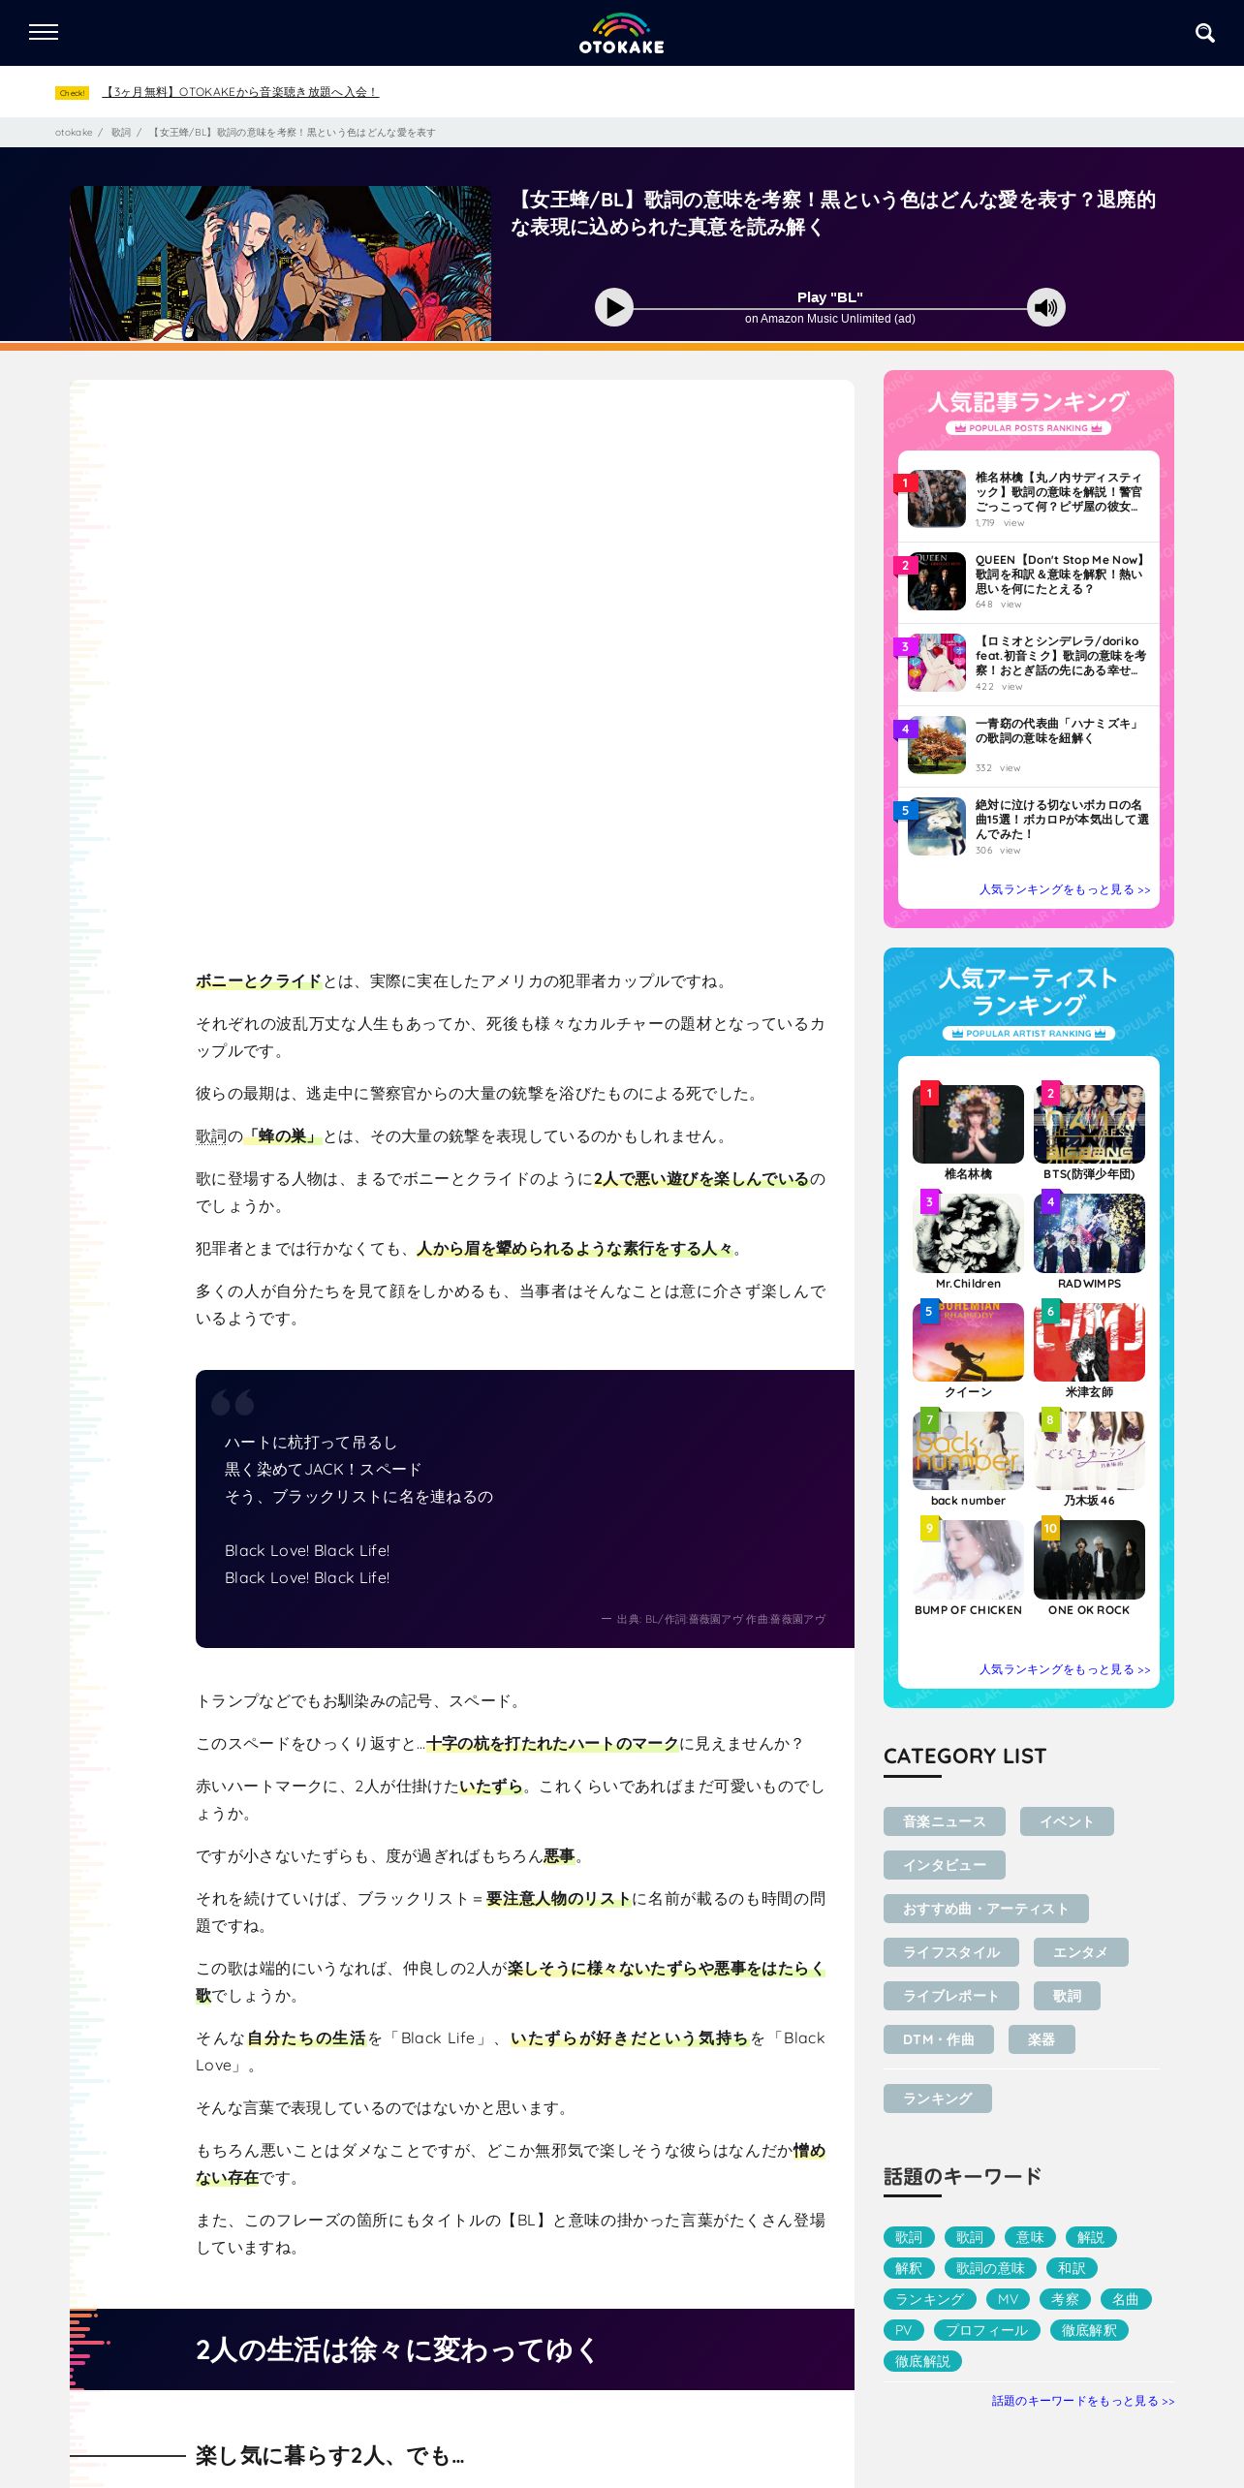
Task: Click the rank 1 article thumbnail
Action: (937, 498)
